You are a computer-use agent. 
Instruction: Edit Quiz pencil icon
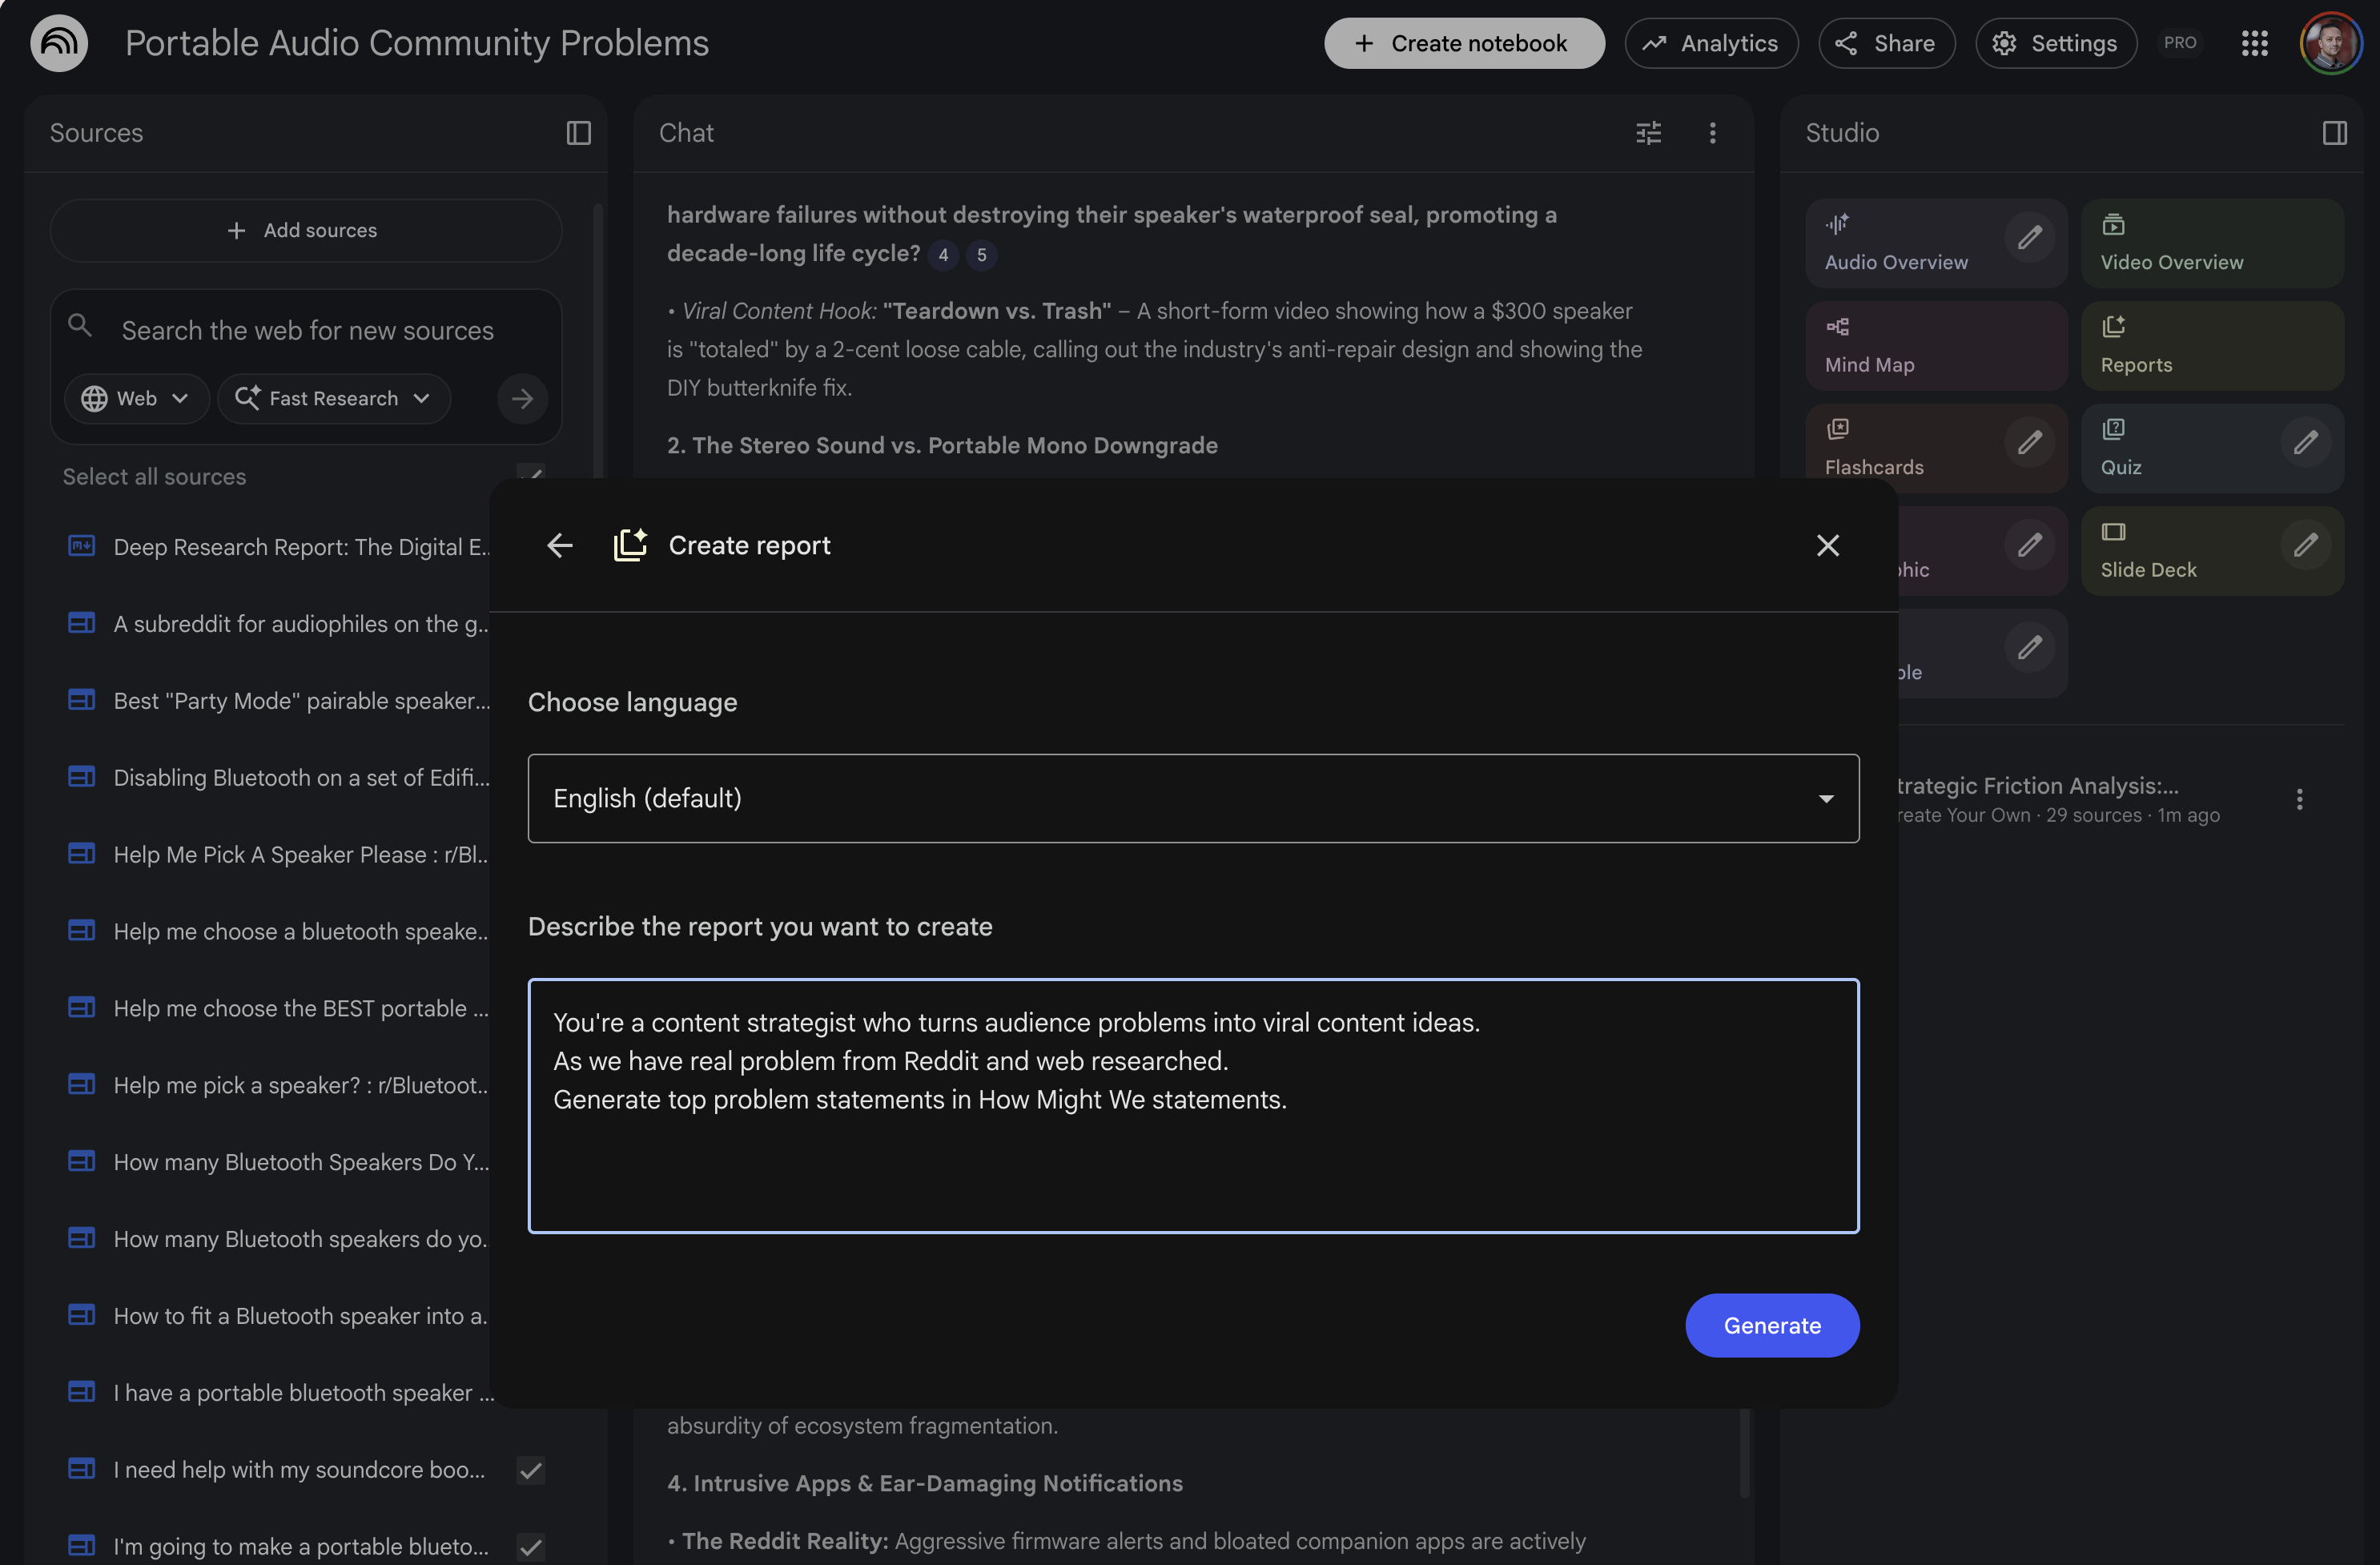click(2306, 443)
